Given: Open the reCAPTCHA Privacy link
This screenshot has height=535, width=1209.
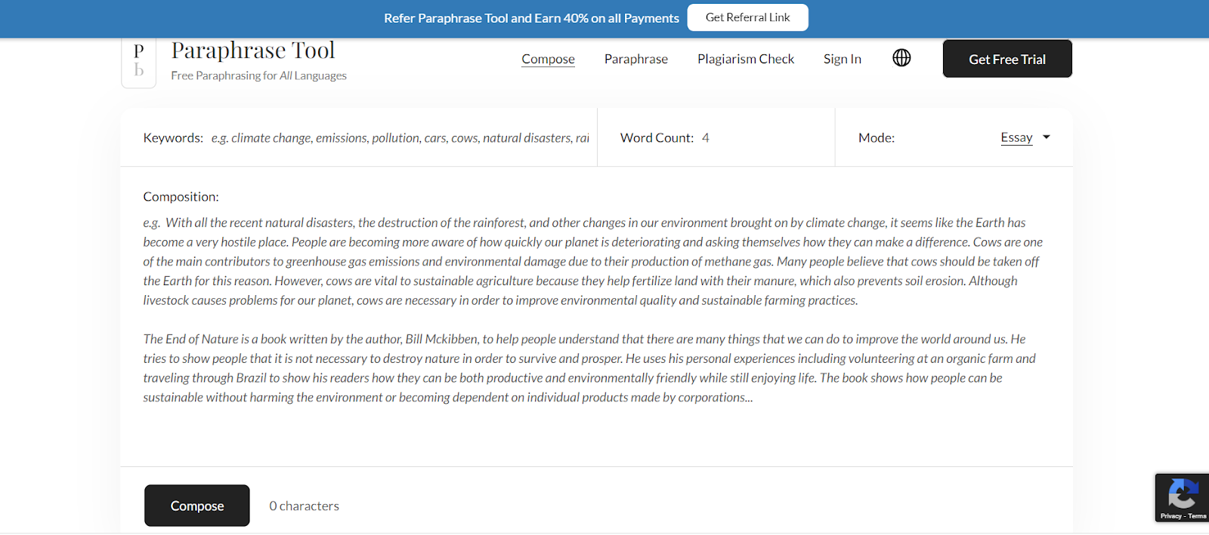Looking at the screenshot, I should click(x=1170, y=516).
